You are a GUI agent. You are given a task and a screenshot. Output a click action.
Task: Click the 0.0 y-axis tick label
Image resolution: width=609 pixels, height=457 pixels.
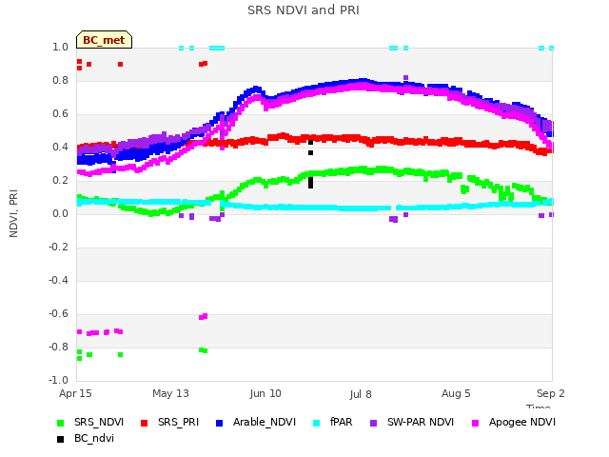60,213
